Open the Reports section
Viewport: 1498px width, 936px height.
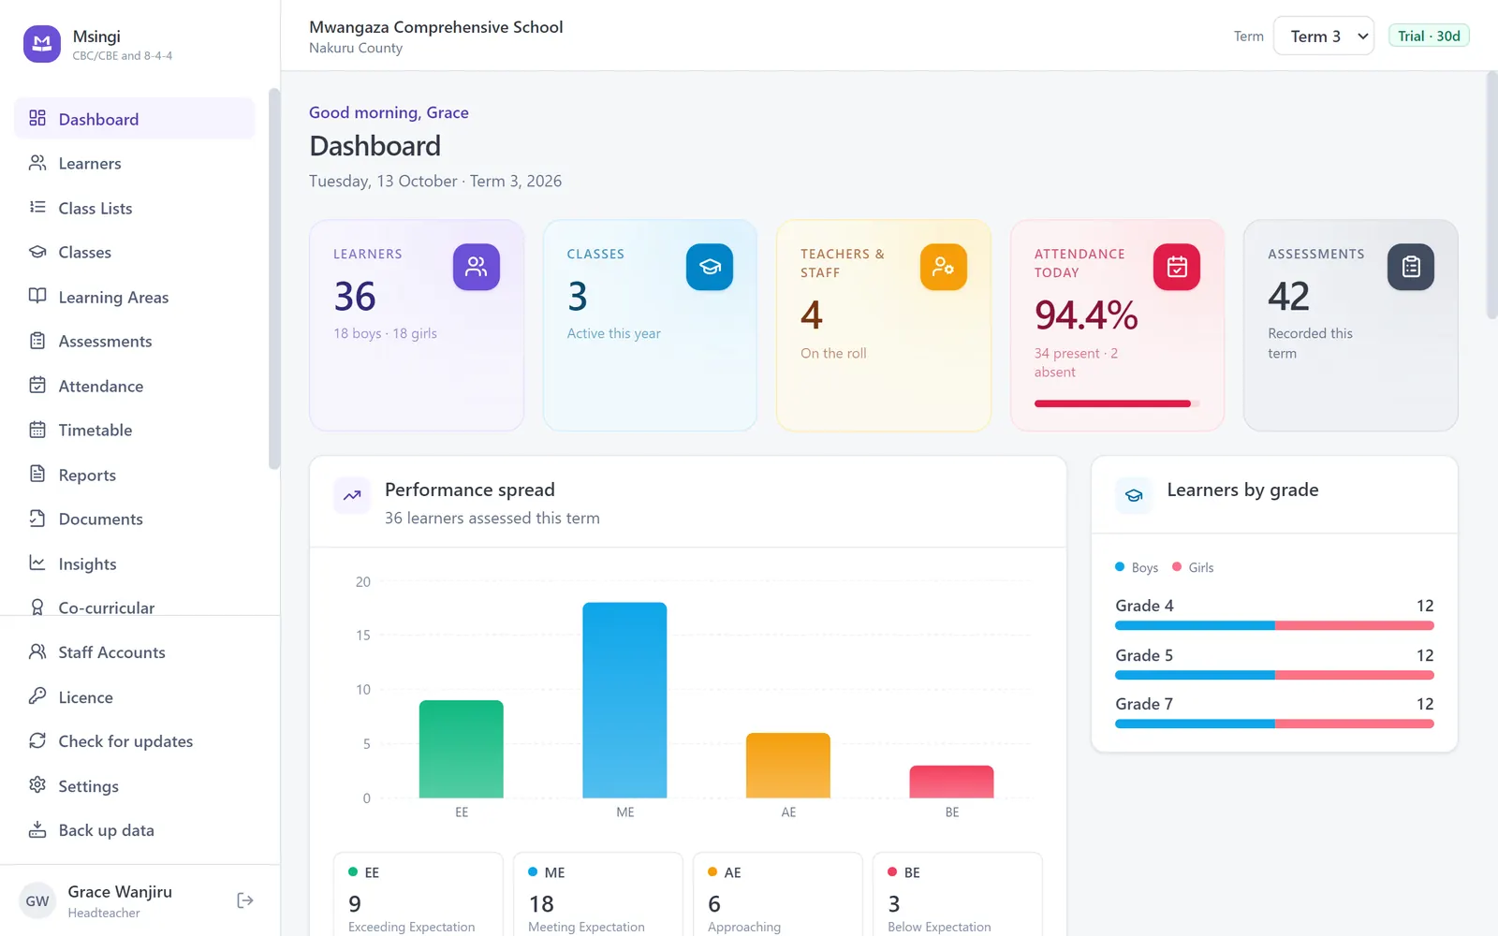[135, 475]
